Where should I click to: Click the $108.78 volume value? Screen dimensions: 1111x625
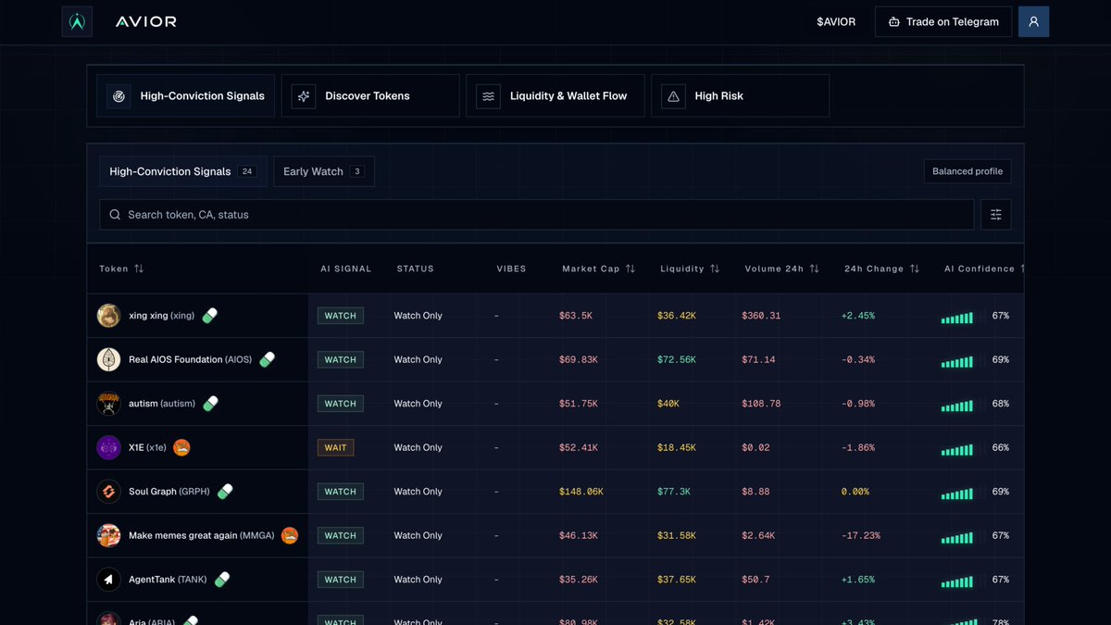(x=761, y=404)
